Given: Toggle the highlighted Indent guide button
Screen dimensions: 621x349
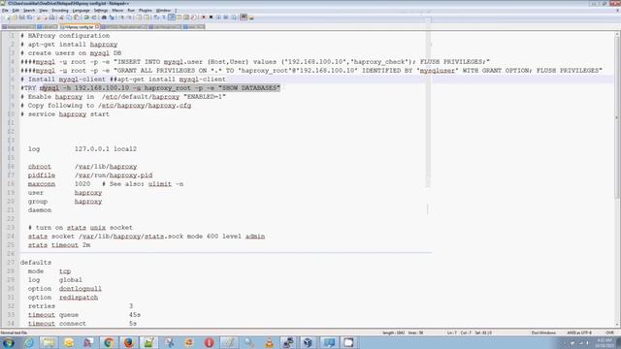Looking at the screenshot, I should (172, 17).
